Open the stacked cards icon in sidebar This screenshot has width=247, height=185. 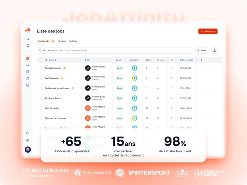pos(28,72)
